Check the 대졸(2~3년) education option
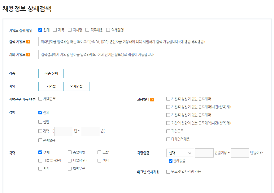The height and width of the screenshot is (193, 274). pyautogui.click(x=40, y=160)
